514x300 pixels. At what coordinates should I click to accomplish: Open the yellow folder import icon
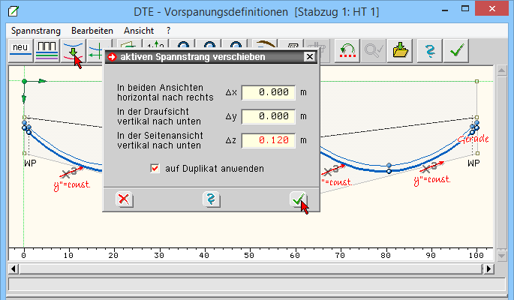click(401, 50)
